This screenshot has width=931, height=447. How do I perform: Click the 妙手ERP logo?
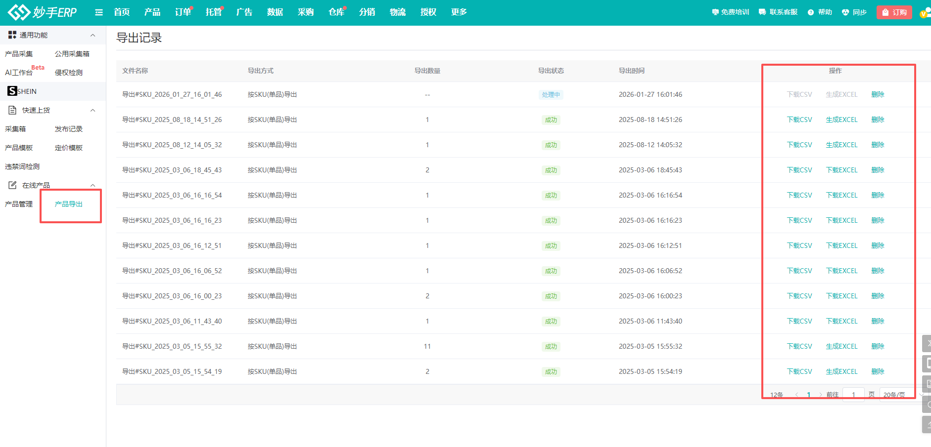[x=43, y=12]
